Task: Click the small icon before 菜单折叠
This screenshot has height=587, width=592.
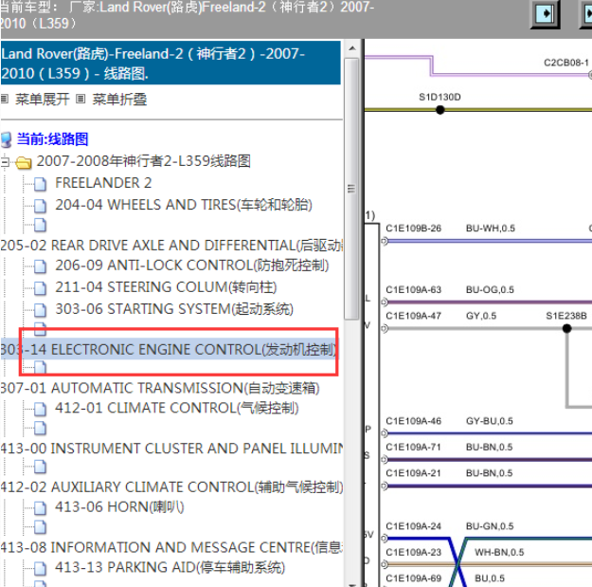Action: point(81,99)
